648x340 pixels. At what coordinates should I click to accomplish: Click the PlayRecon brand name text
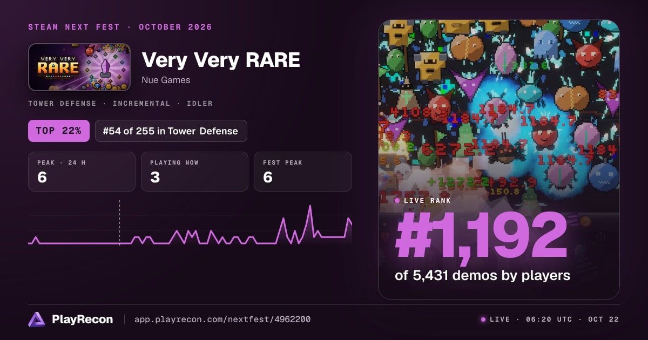[x=83, y=319]
